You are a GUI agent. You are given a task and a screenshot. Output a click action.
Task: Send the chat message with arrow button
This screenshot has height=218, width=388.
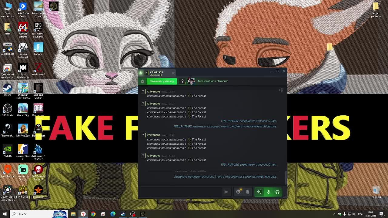point(226,192)
